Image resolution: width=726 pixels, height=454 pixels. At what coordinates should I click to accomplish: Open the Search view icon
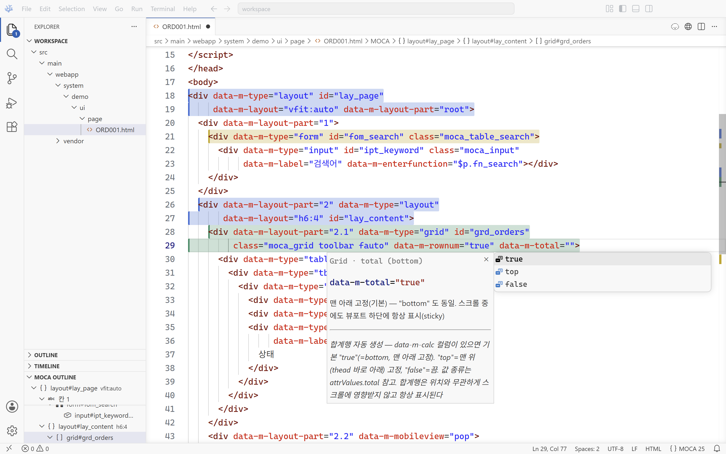tap(12, 54)
